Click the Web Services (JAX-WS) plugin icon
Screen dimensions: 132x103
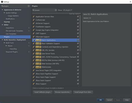tap(34, 64)
